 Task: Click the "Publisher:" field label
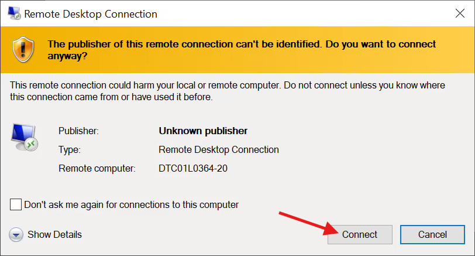79,131
